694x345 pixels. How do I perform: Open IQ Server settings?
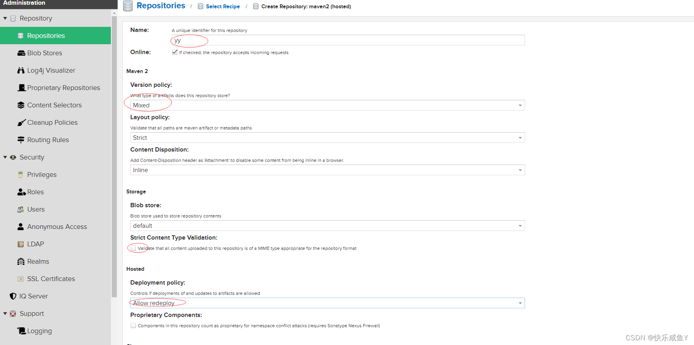(x=55, y=296)
